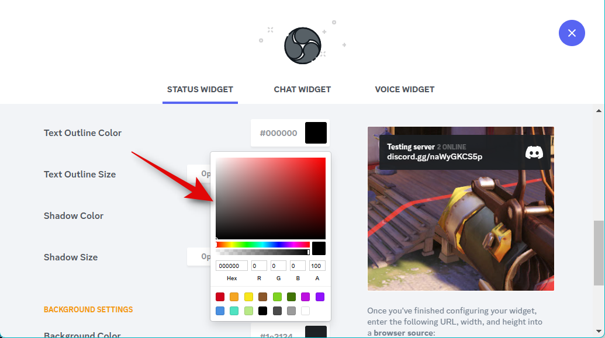Click the G value input field

pos(278,266)
